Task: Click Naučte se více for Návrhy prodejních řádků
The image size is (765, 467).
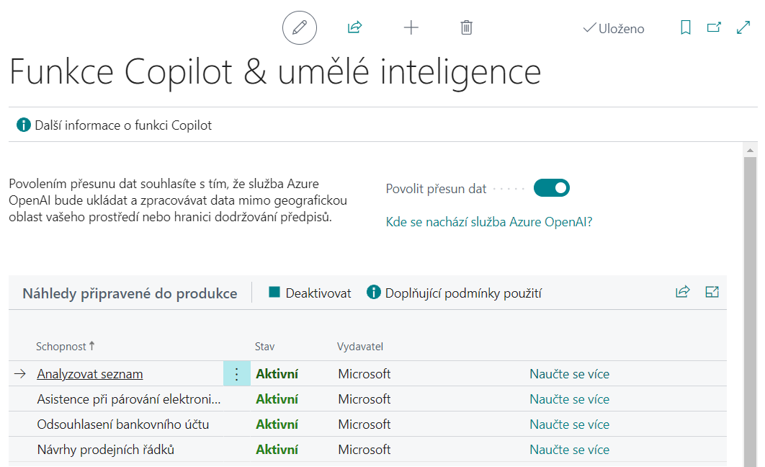Action: tap(569, 450)
